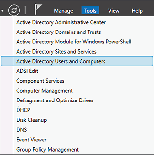This screenshot has width=154, height=155.
Task: Open Computer Management
Action: [x=45, y=91]
